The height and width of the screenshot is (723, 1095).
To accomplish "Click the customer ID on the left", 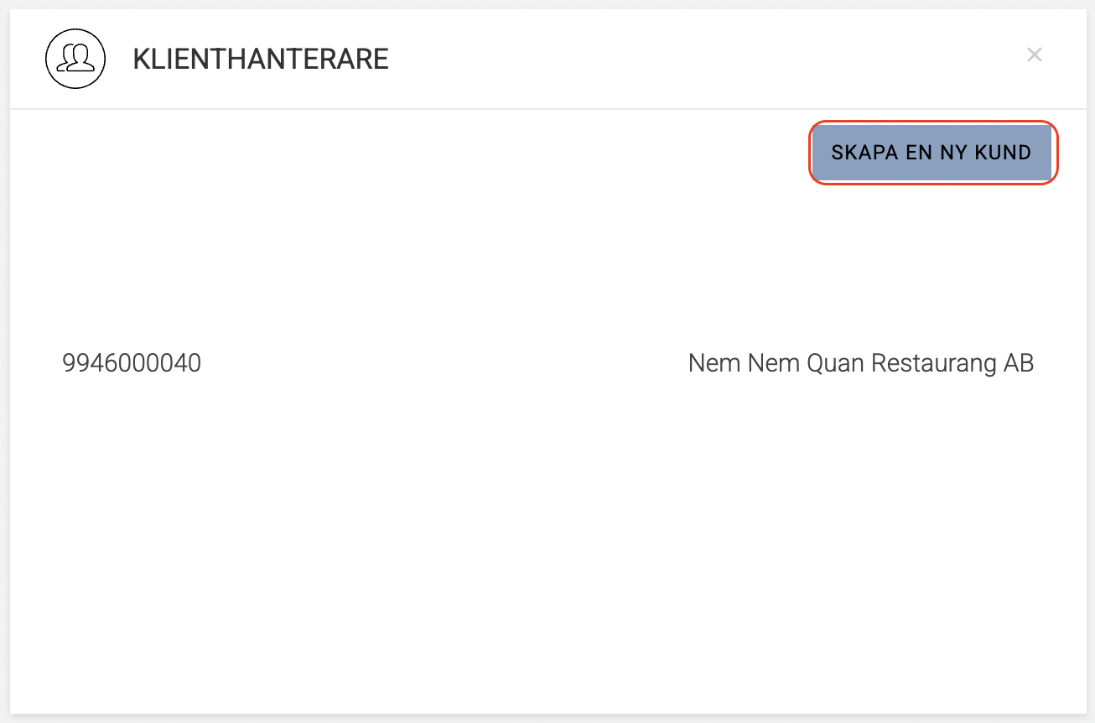I will tap(132, 362).
